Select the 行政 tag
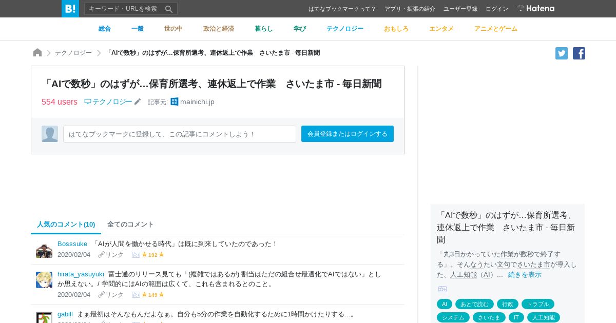The height and width of the screenshot is (323, 616). pyautogui.click(x=508, y=304)
